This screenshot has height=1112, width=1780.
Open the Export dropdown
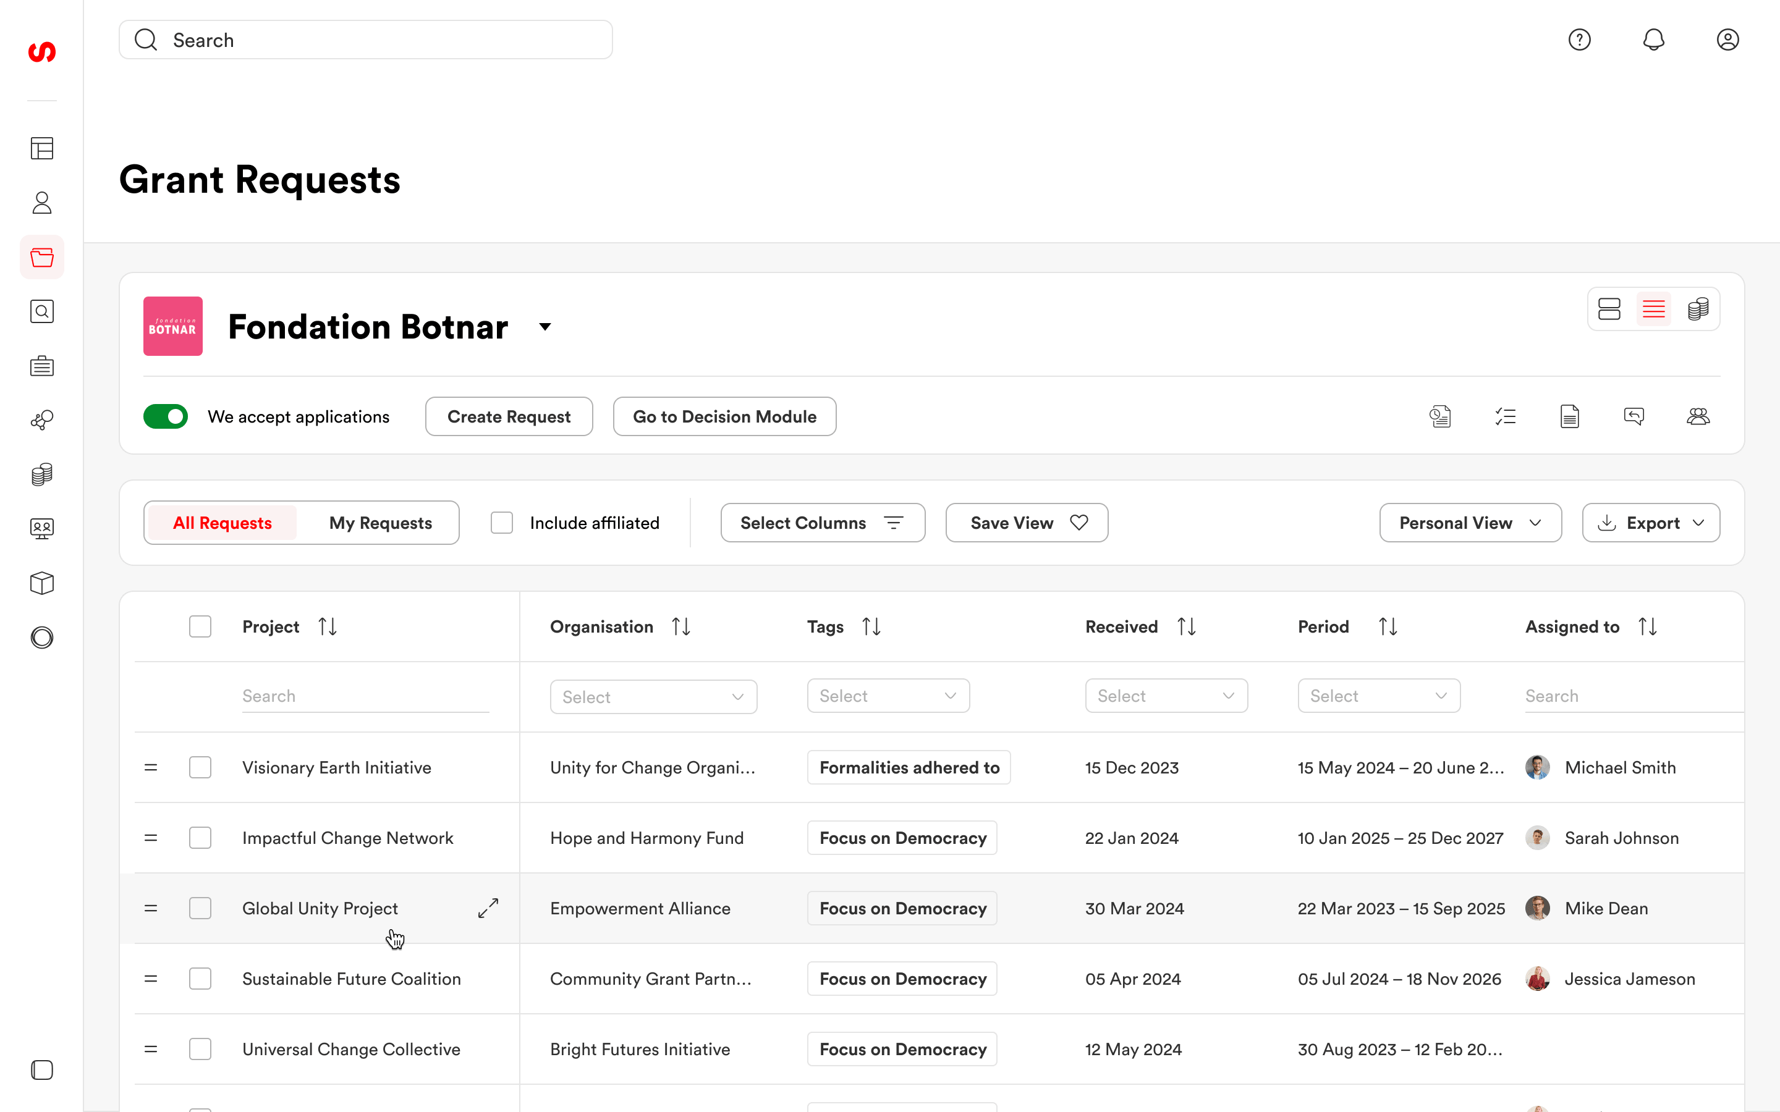(x=1651, y=523)
